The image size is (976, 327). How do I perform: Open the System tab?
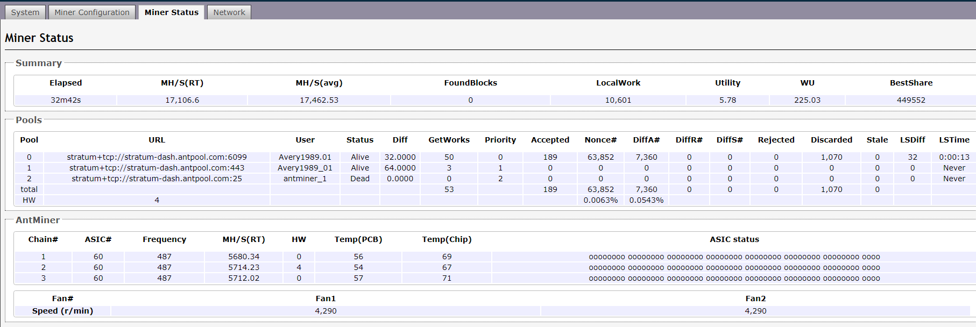25,12
